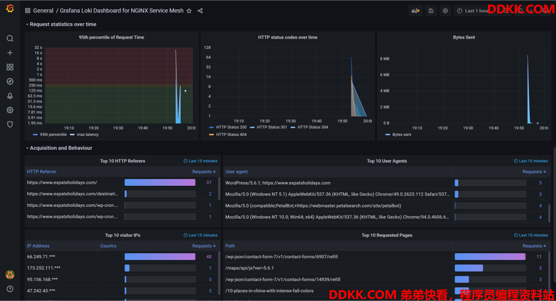
Task: Click the dashboard grid icon beside General
Action: click(x=28, y=11)
